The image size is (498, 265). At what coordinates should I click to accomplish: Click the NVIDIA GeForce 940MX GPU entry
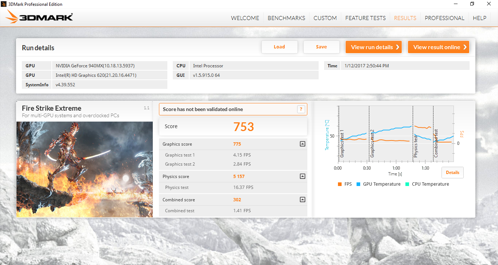point(95,66)
